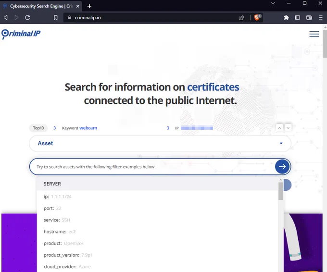
Task: Close the Cybersecurity Search Engine tab
Action: click(77, 6)
